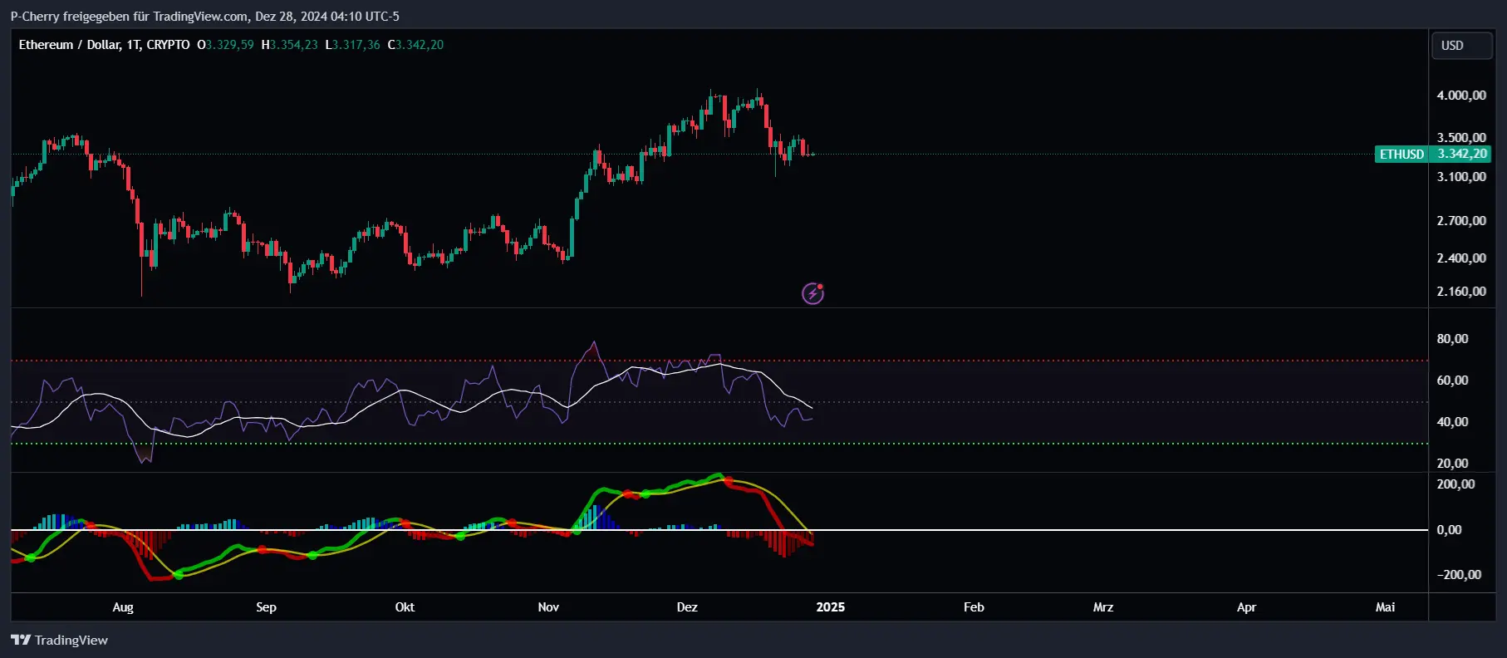Click the 2.160,00 price axis label
1507x658 pixels.
pyautogui.click(x=1461, y=292)
